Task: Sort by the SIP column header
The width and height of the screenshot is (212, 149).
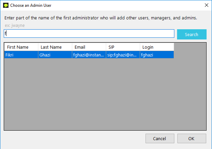Action: coord(123,47)
